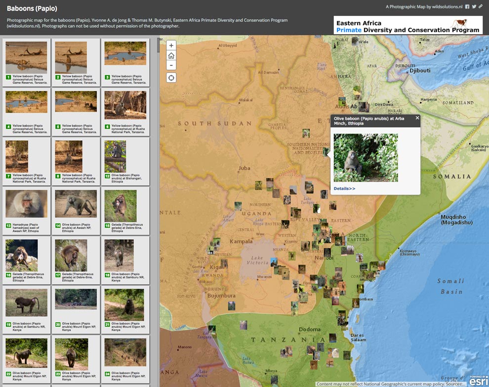Close the Arba Minch popup
489x387 pixels.
click(417, 118)
